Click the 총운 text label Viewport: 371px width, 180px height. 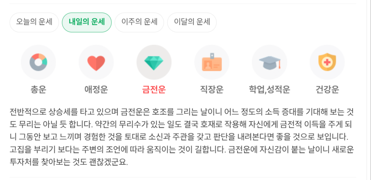(x=38, y=90)
